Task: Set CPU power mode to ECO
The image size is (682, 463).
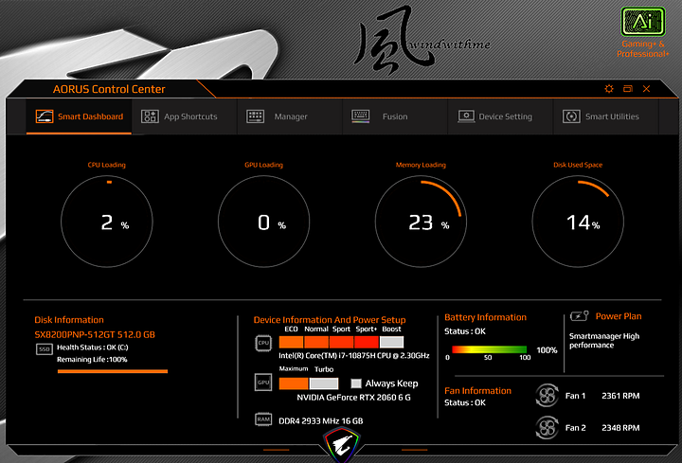Action: (291, 342)
